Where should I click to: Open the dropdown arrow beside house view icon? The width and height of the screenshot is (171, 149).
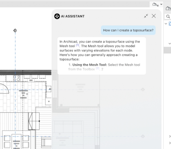[x=161, y=4]
